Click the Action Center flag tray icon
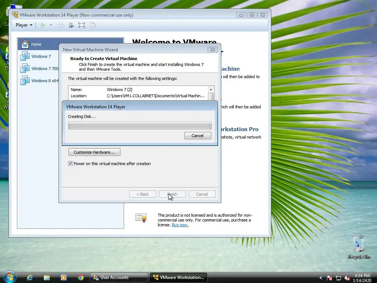The image size is (377, 283). coord(330,278)
